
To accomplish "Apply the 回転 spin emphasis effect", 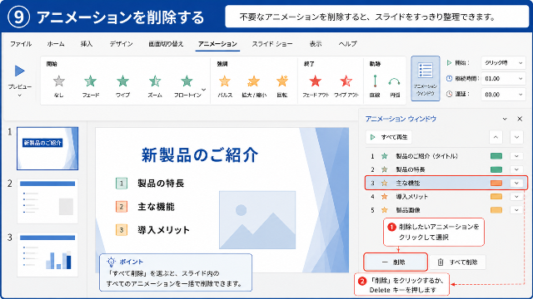I will pos(282,81).
